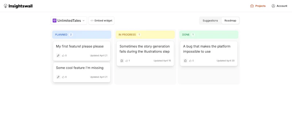
Task: Open 'A bug that makes the platform impossible' card
Action: [x=209, y=53]
